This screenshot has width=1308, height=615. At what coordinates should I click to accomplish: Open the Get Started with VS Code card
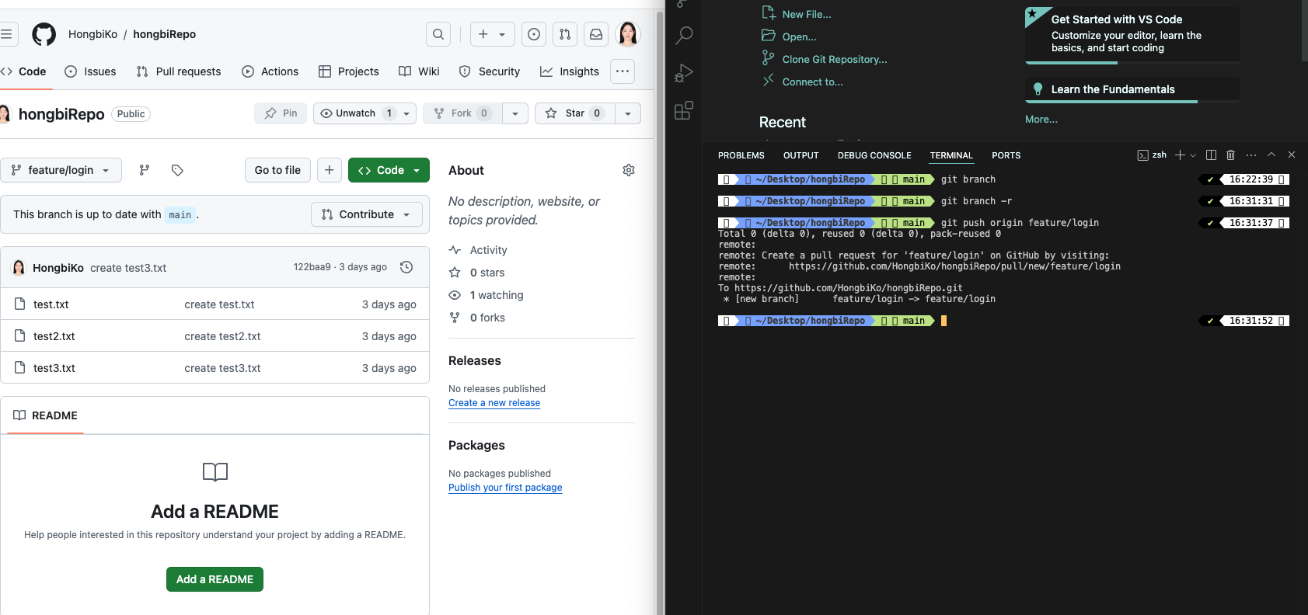(1132, 35)
